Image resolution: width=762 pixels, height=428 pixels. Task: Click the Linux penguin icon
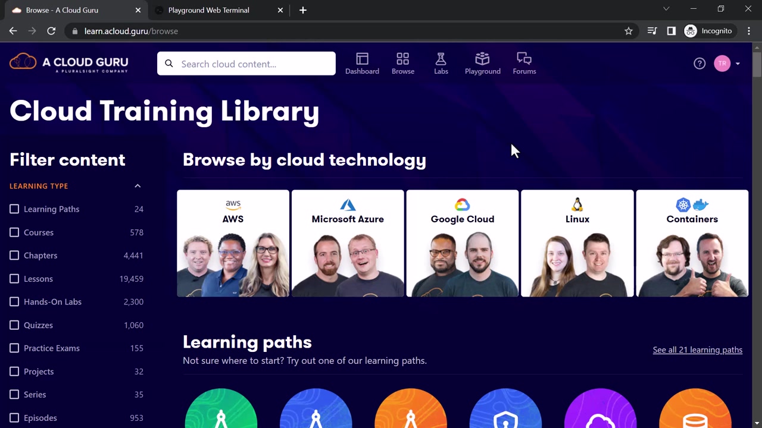[x=577, y=205]
